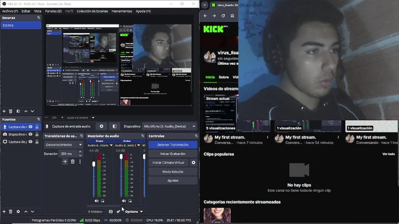The image size is (399, 224).
Task: Click Detener Transmisión button
Action: tap(173, 145)
